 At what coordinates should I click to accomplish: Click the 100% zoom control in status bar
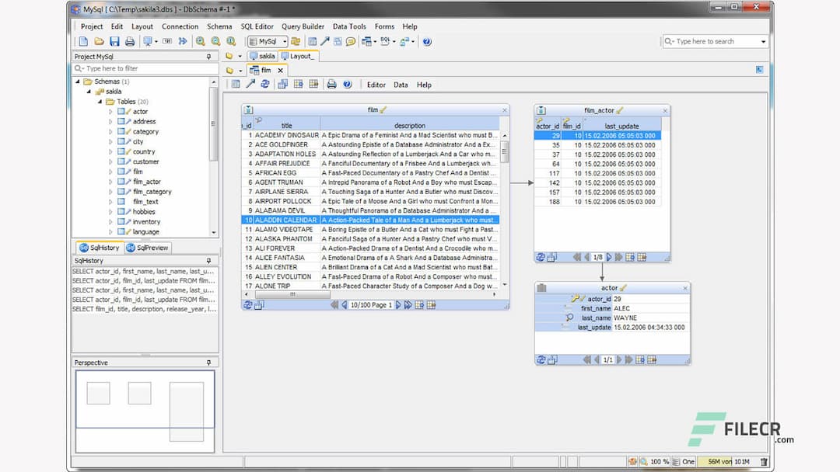pos(659,462)
